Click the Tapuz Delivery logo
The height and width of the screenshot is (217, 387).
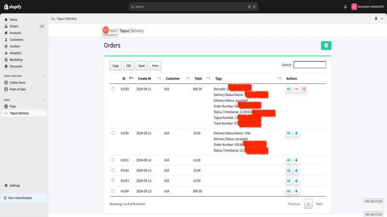[110, 30]
